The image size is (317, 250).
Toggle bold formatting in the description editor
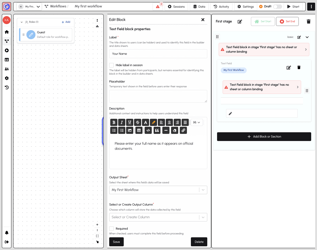114,122
